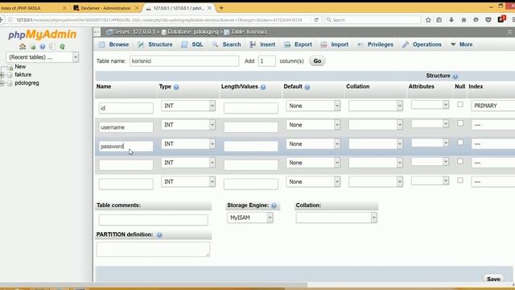Toggle Null checkbox for fourth empty row
The width and height of the screenshot is (515, 290).
pos(460,161)
